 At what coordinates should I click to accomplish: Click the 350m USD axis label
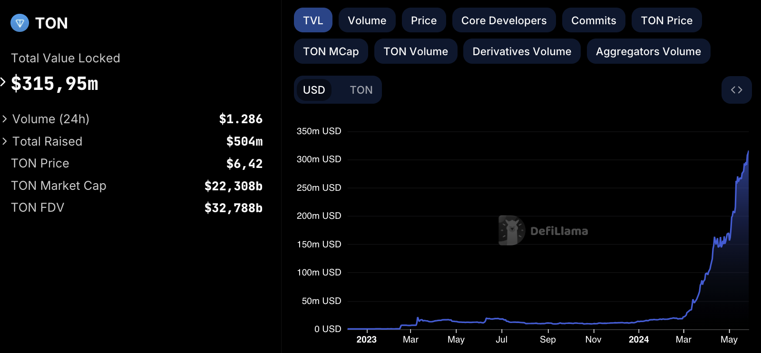tap(319, 131)
